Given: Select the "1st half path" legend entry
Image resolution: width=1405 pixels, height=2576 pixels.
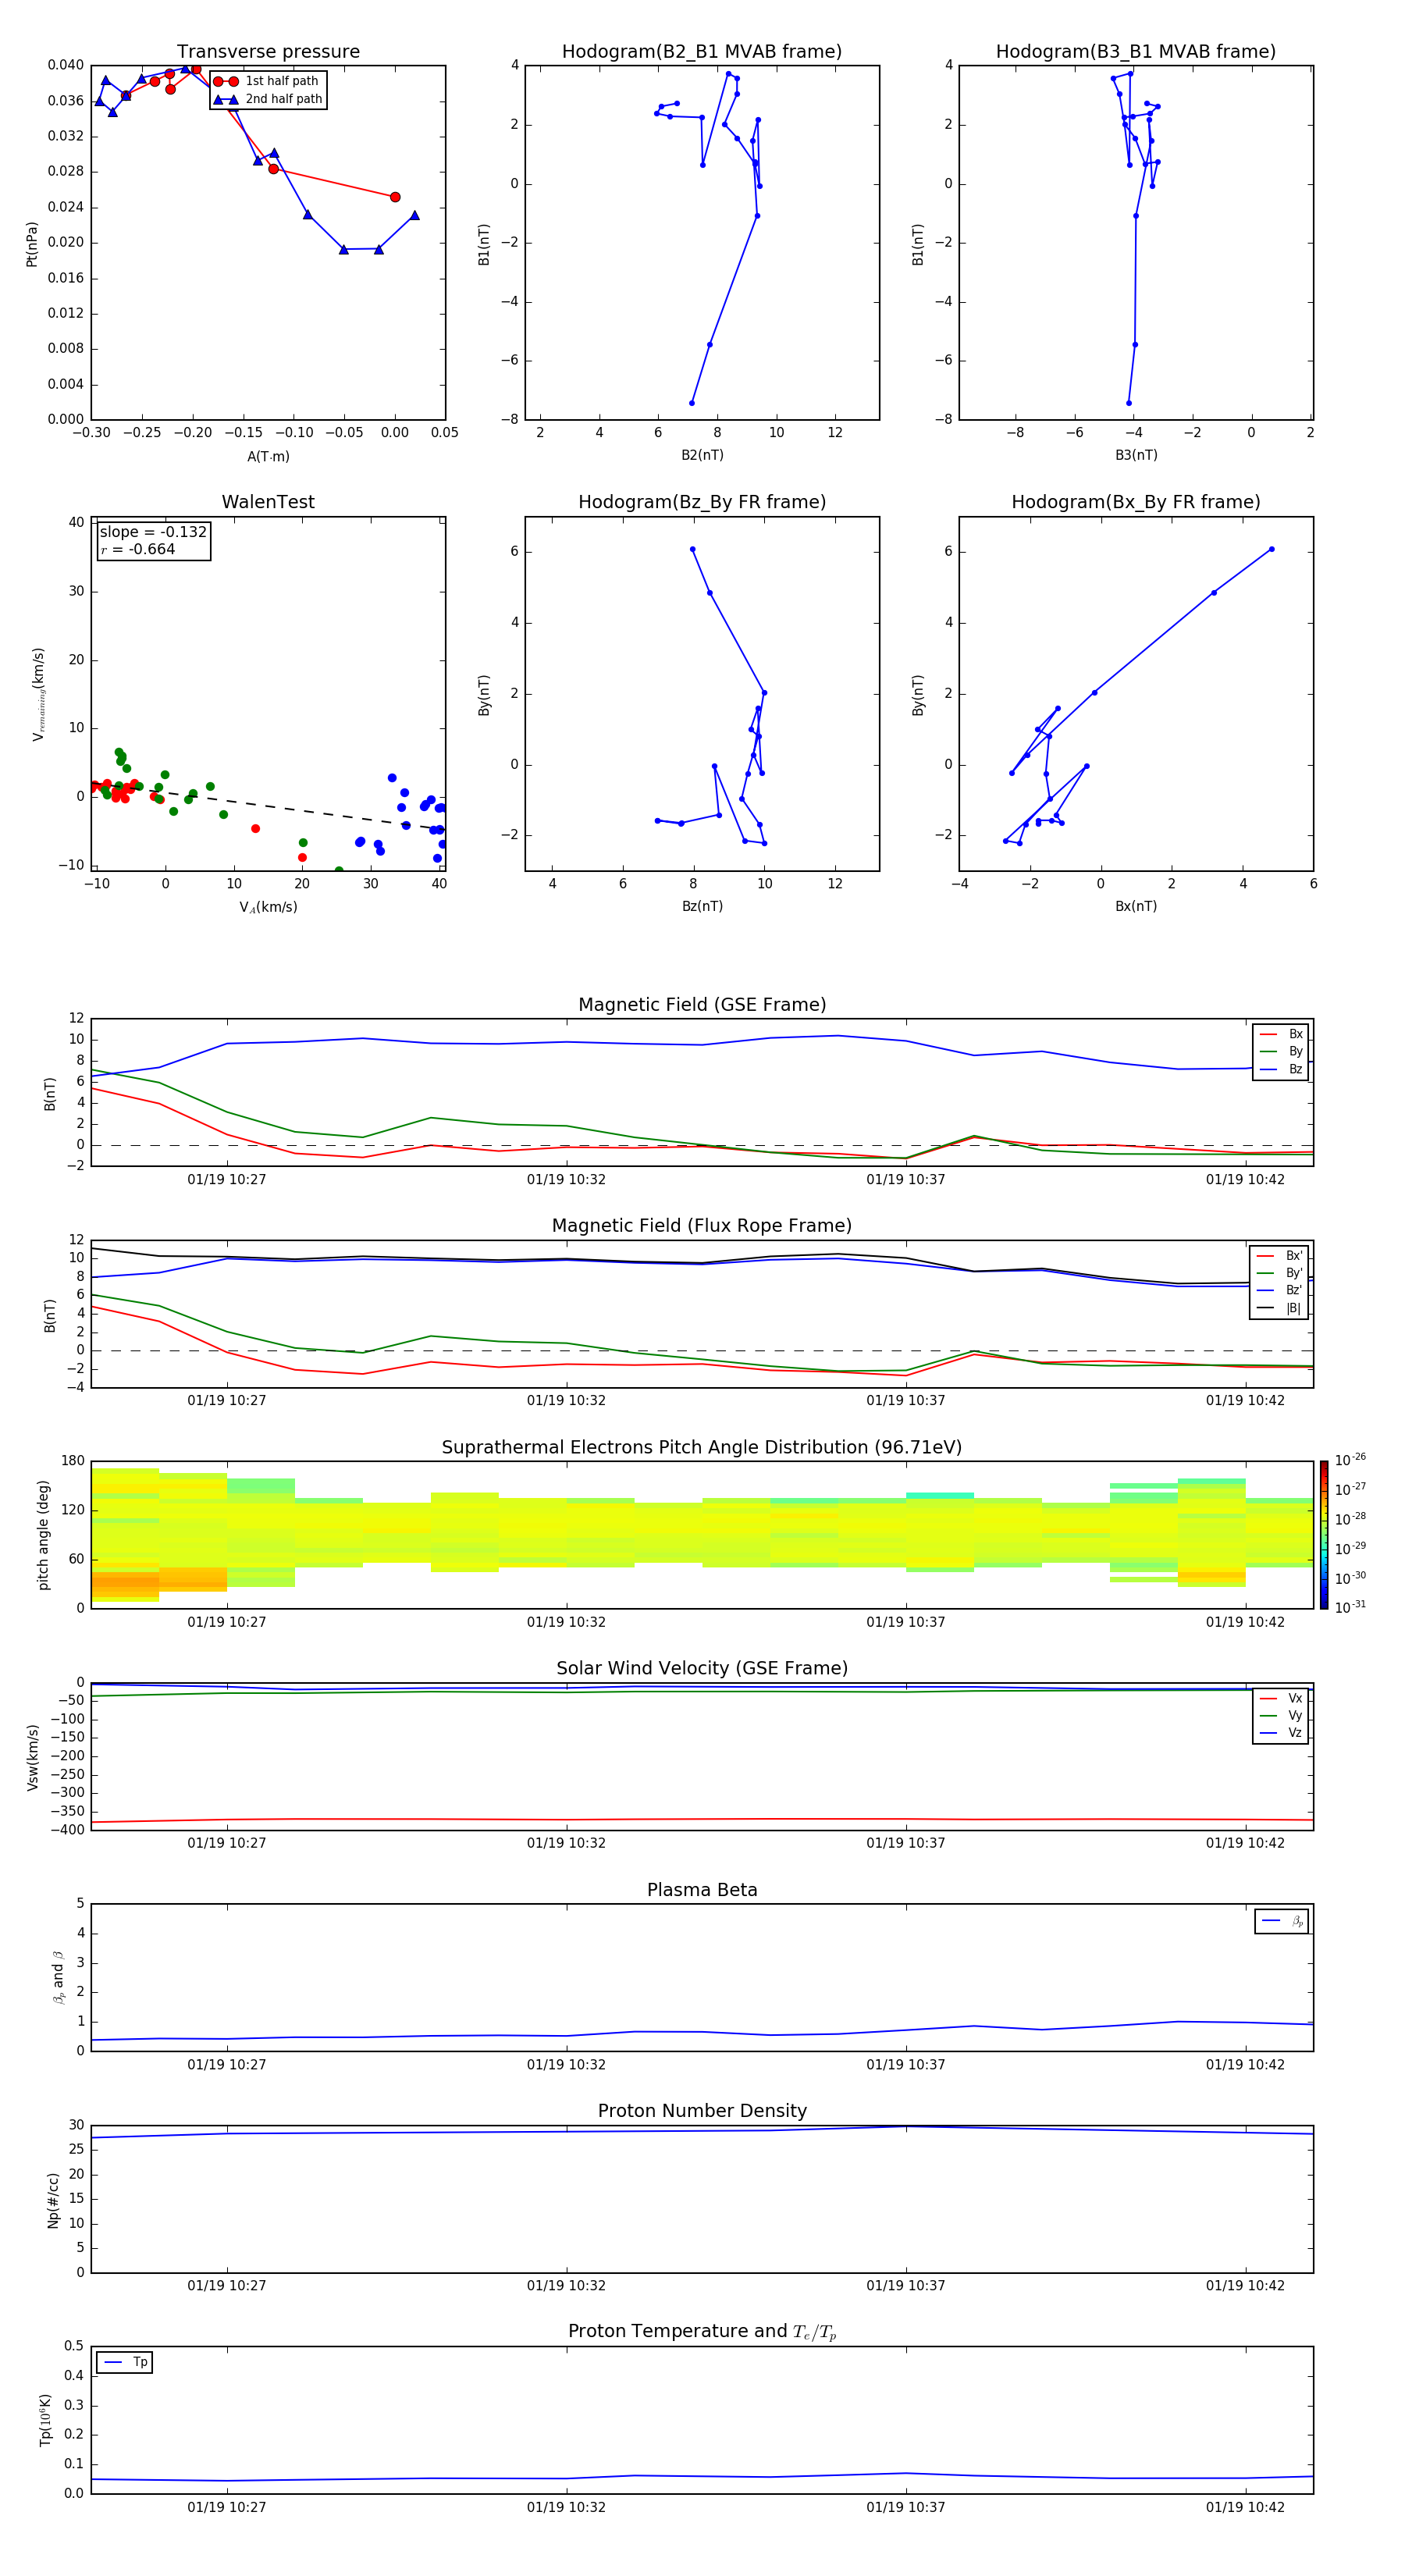Looking at the screenshot, I should click(267, 81).
